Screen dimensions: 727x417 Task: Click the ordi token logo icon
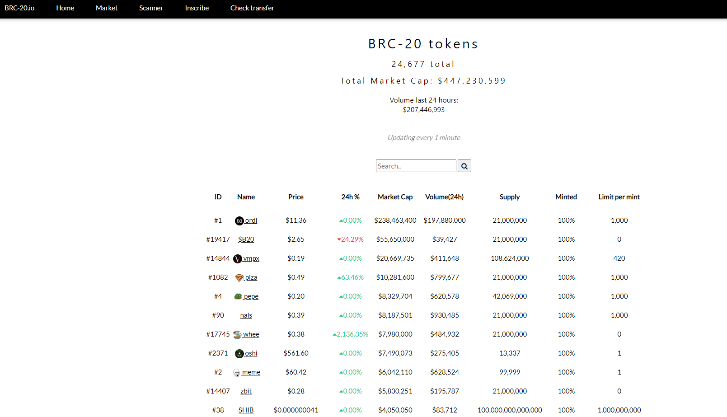tap(239, 221)
